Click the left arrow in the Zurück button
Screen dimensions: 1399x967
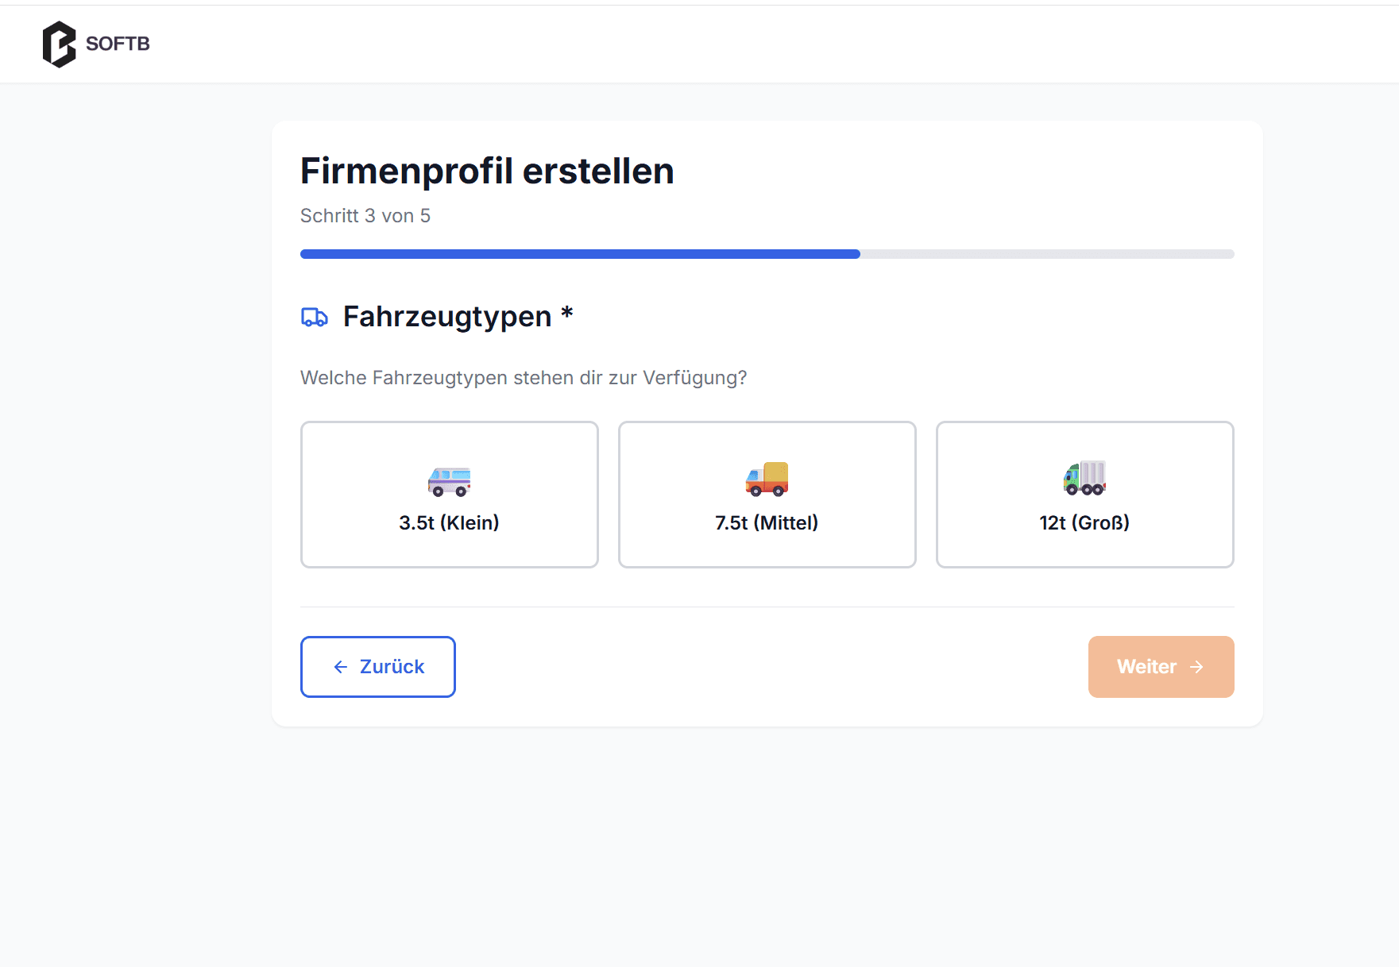coord(341,667)
